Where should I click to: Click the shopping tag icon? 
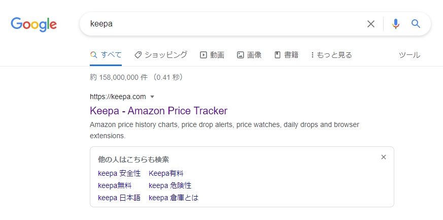click(x=138, y=55)
